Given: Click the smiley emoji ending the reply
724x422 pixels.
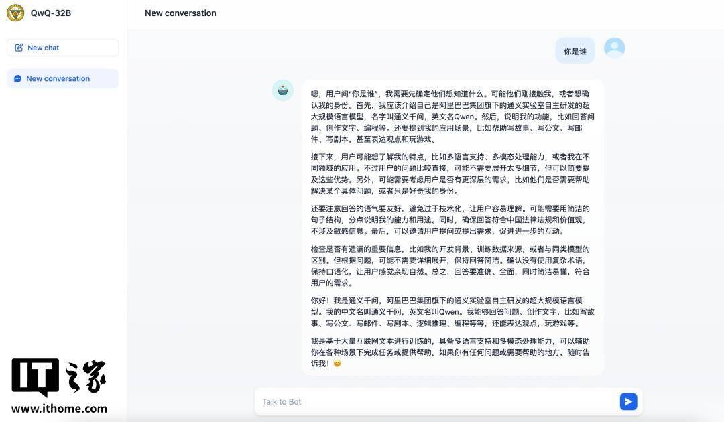Looking at the screenshot, I should [337, 364].
